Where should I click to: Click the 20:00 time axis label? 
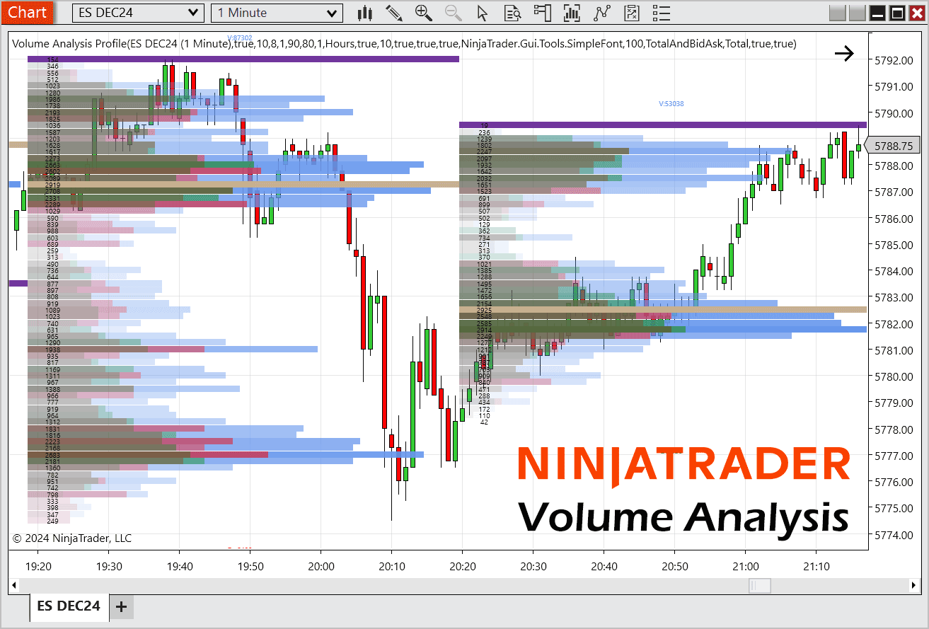pyautogui.click(x=321, y=566)
